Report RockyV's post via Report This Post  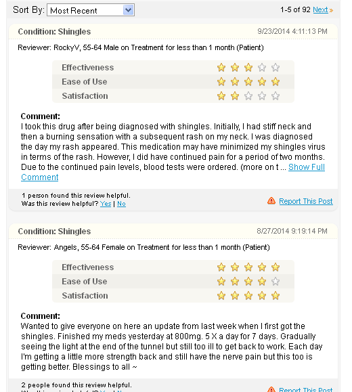click(x=306, y=201)
